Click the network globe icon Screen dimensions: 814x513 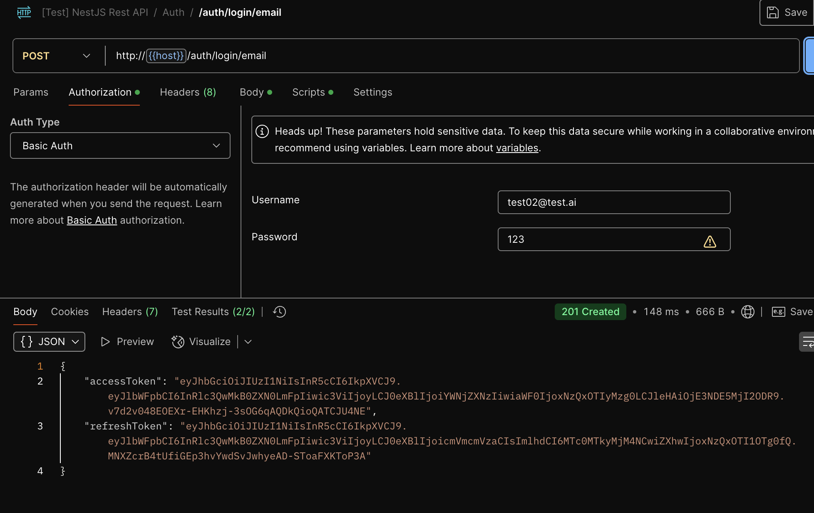(x=747, y=312)
